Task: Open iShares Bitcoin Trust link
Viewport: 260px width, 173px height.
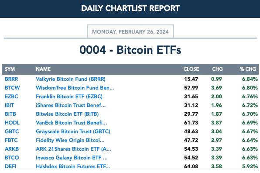Action: click(x=71, y=105)
